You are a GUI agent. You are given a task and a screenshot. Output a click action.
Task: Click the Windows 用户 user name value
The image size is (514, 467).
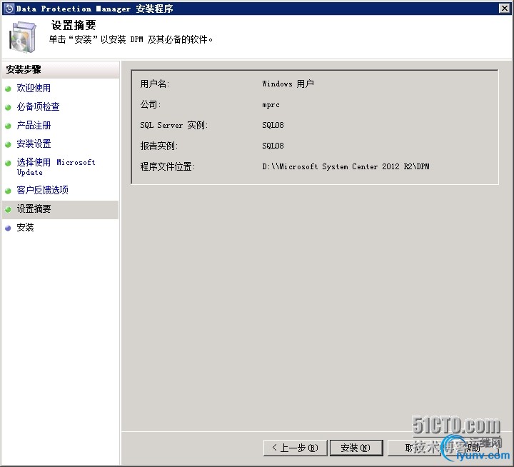288,84
